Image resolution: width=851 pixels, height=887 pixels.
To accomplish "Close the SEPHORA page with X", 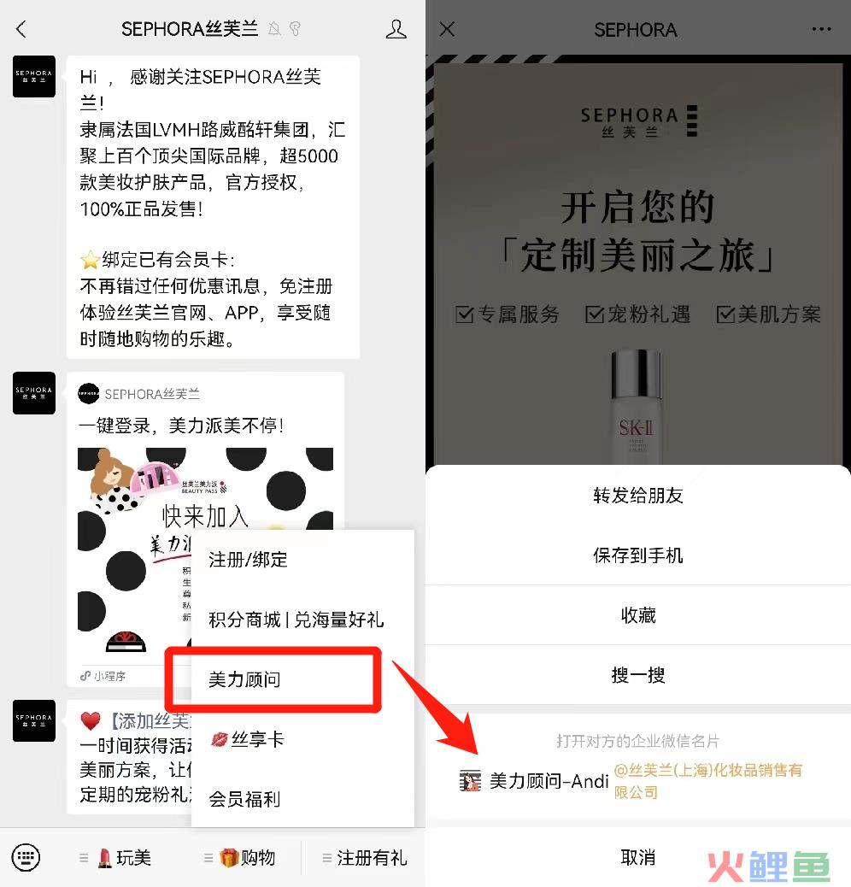I will click(x=447, y=29).
